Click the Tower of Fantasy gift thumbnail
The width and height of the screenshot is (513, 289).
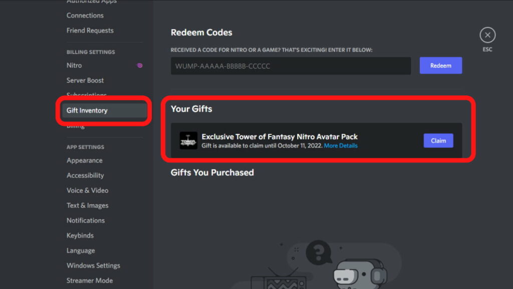pyautogui.click(x=188, y=140)
